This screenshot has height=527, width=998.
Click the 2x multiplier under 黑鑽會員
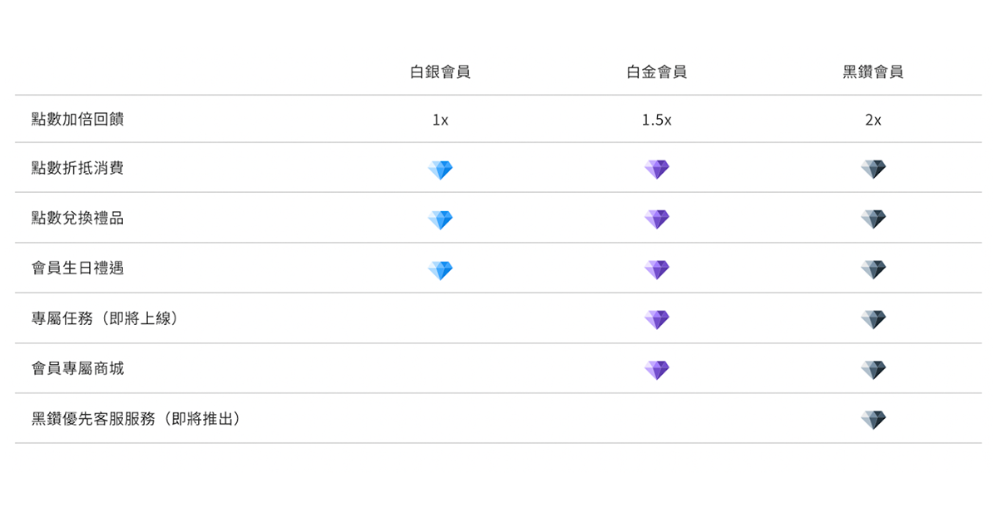tap(872, 120)
